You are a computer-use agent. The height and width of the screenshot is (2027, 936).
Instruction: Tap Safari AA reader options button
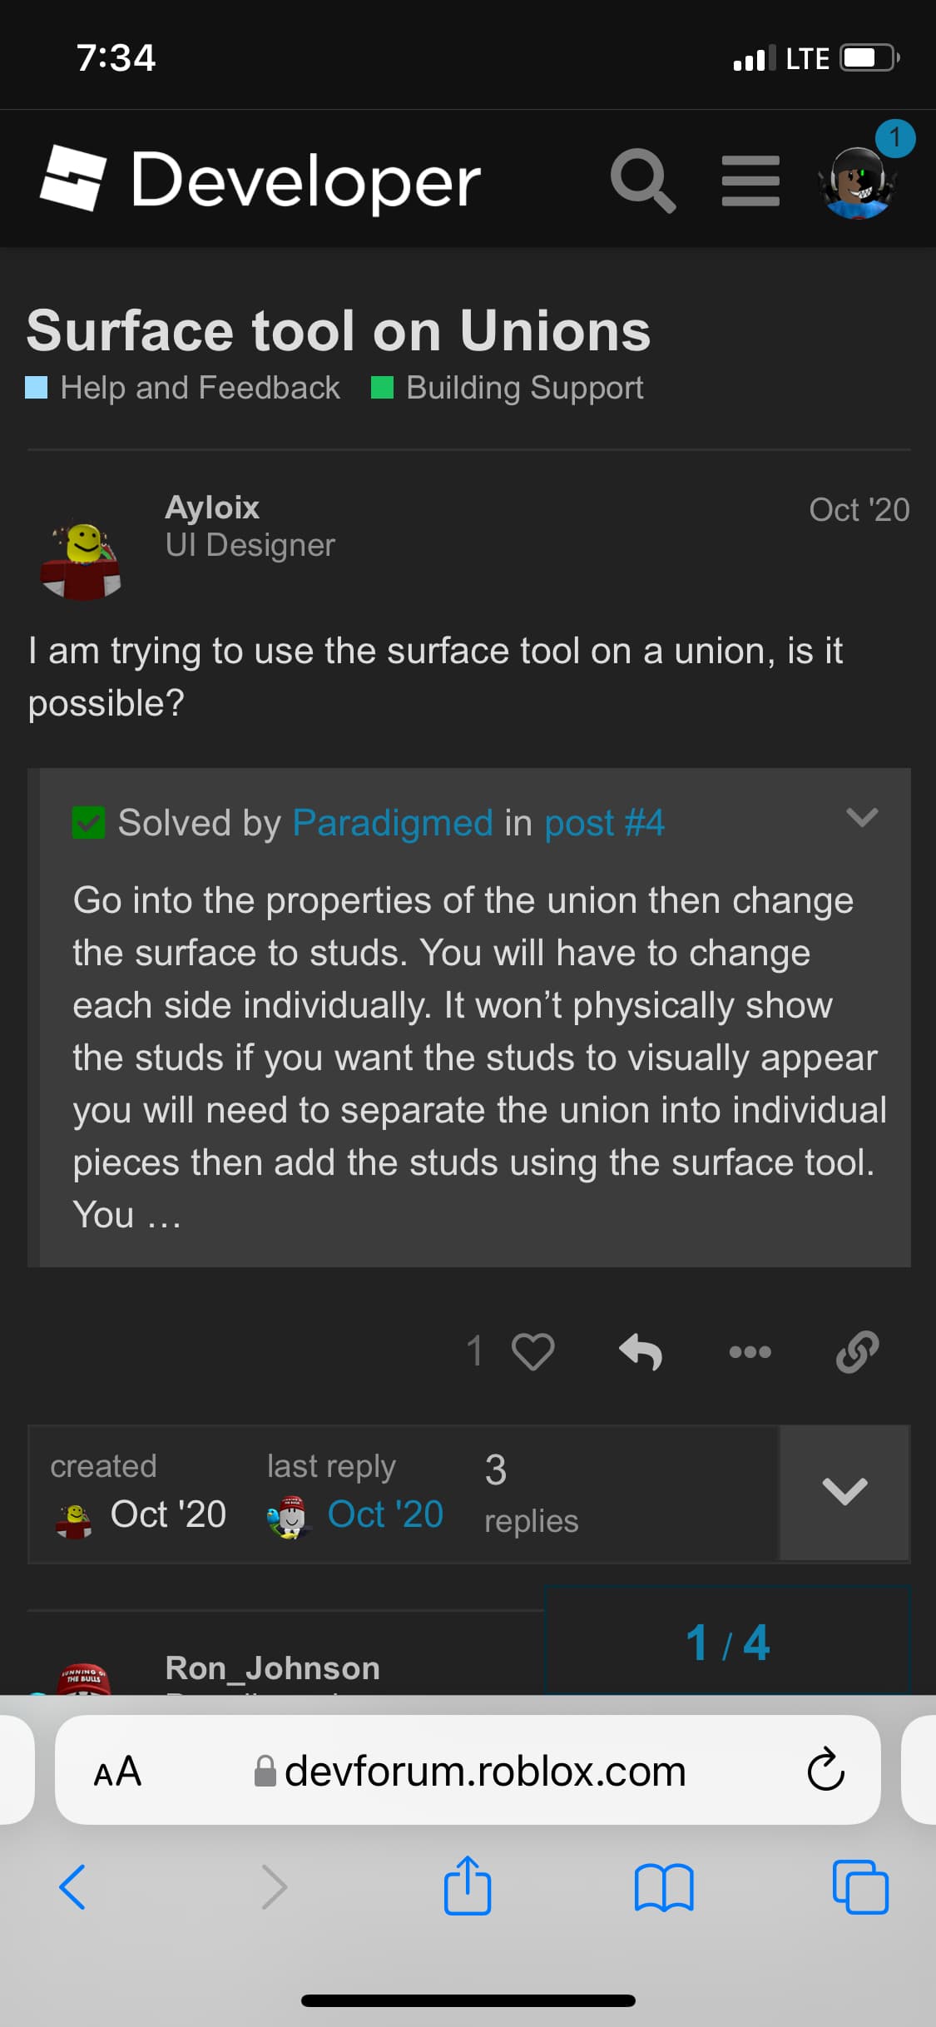pyautogui.click(x=117, y=1771)
